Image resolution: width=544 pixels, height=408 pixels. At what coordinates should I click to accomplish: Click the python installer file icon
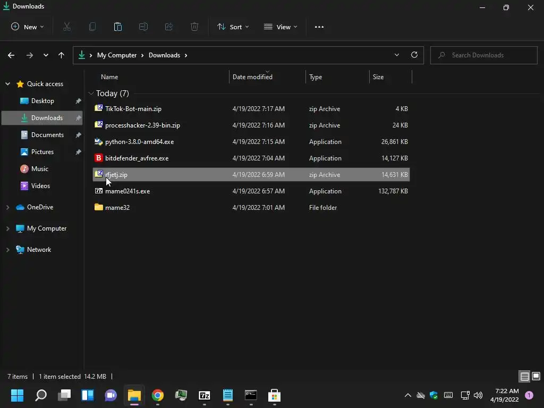pos(98,141)
